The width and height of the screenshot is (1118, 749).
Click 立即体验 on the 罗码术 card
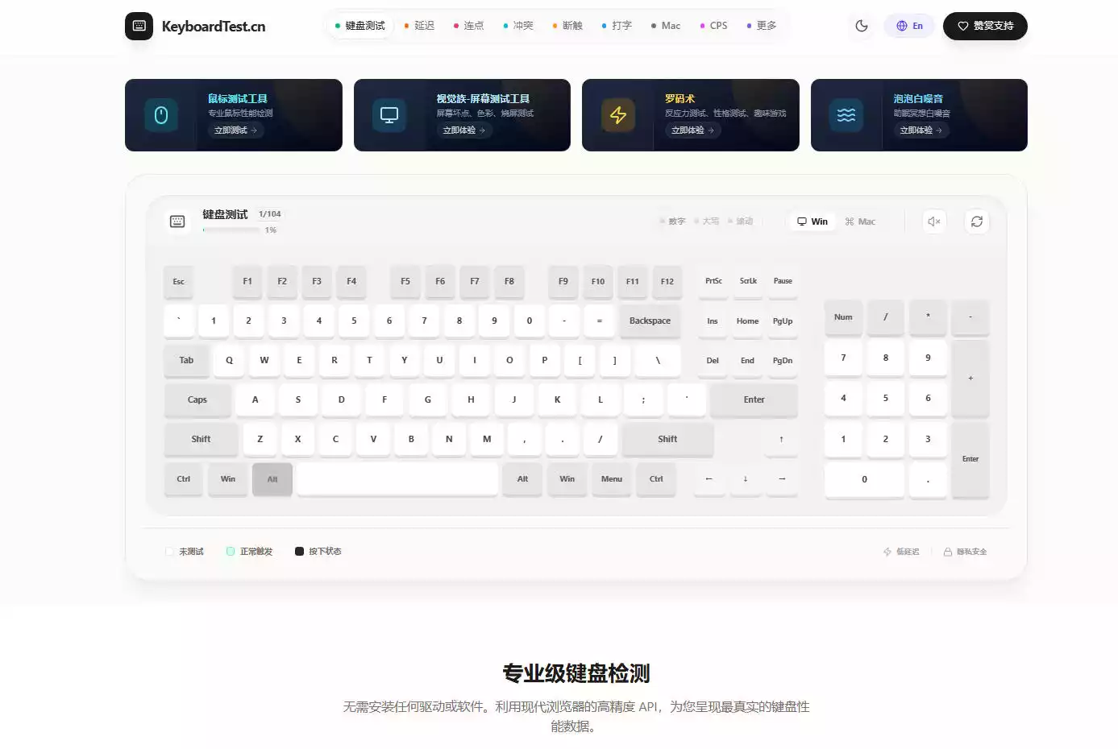pyautogui.click(x=692, y=130)
